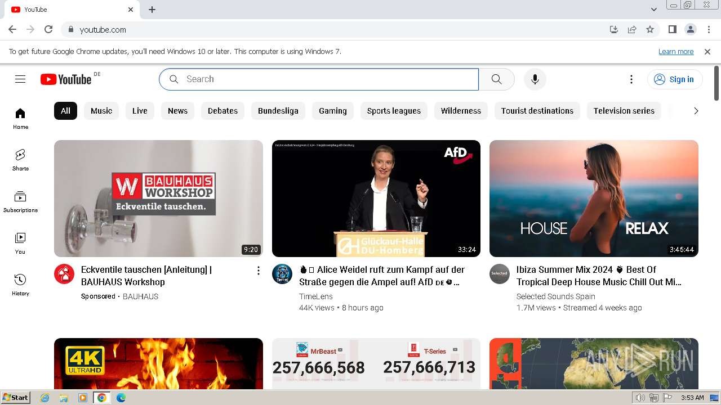Click the Learn more update link
Screen dimensions: 721x405
click(x=676, y=51)
